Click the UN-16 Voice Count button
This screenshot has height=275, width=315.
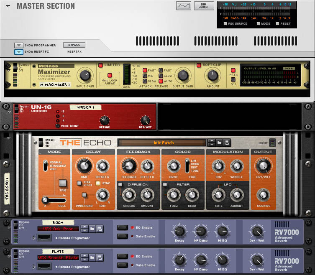(58, 126)
